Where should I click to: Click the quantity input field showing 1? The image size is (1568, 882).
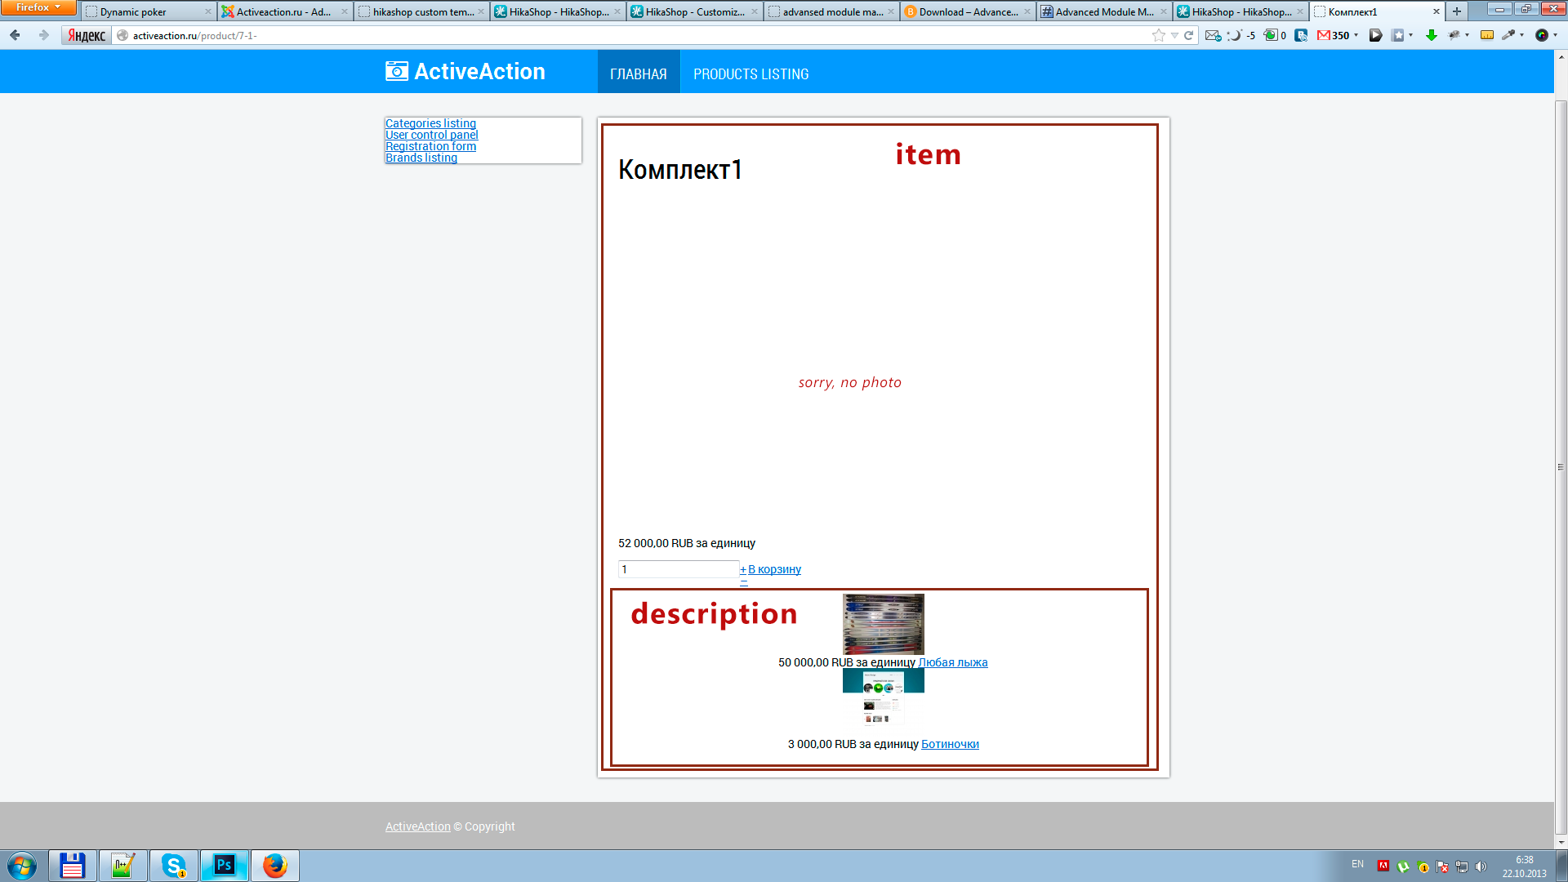[x=678, y=569]
